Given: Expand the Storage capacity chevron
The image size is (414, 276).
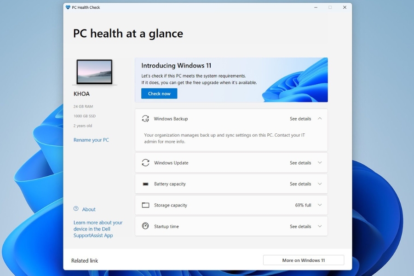Looking at the screenshot, I should tap(320, 205).
